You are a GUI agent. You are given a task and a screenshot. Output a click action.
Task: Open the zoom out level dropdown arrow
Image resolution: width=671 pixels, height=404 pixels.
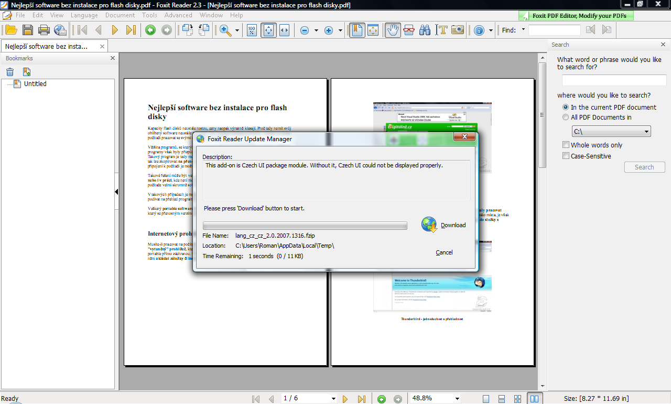[x=316, y=30]
